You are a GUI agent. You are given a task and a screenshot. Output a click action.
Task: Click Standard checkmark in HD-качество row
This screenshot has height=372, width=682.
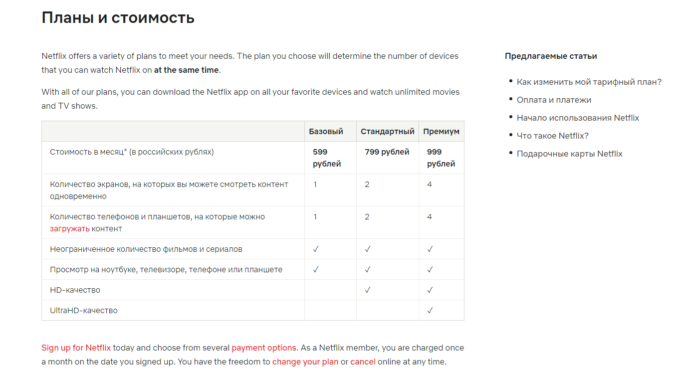coord(368,290)
